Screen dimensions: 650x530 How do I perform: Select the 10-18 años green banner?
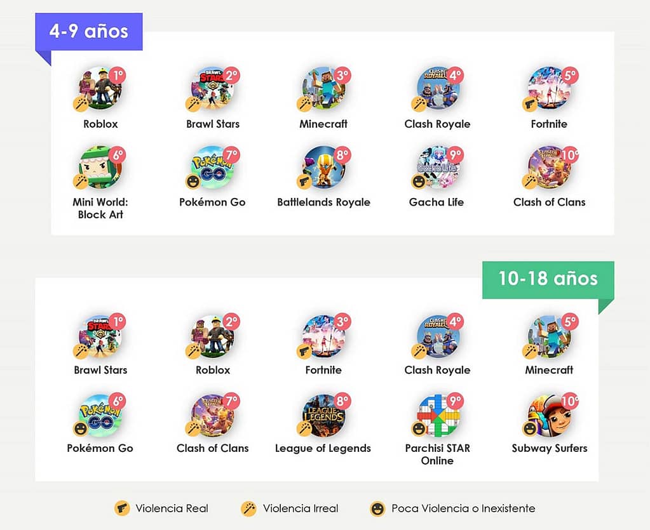point(548,279)
